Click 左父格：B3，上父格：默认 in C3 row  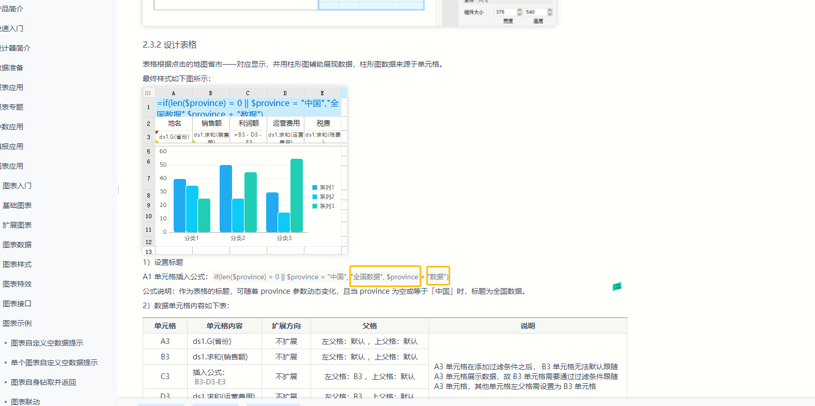pyautogui.click(x=370, y=377)
